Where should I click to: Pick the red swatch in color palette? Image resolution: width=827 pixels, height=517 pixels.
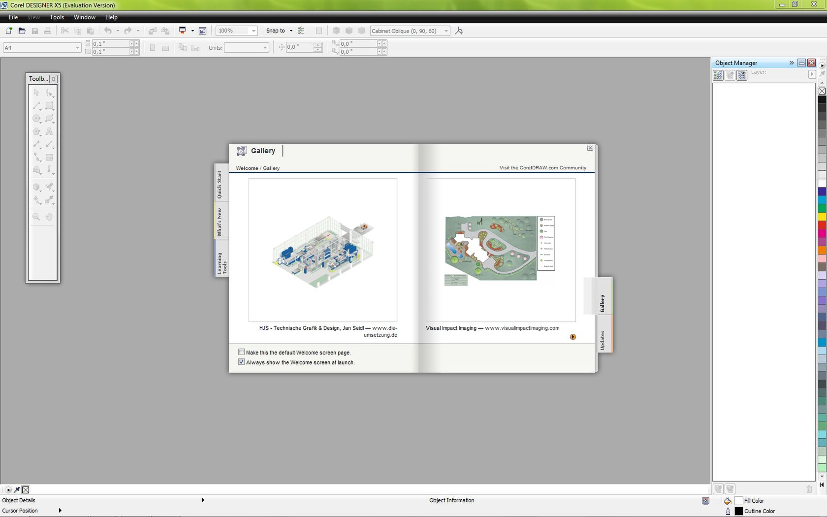pos(822,225)
